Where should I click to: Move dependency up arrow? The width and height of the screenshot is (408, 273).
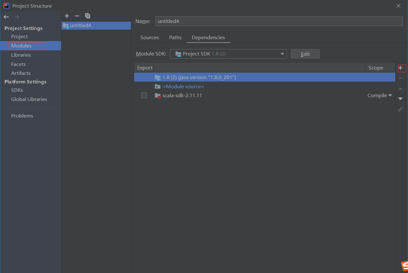tap(401, 89)
